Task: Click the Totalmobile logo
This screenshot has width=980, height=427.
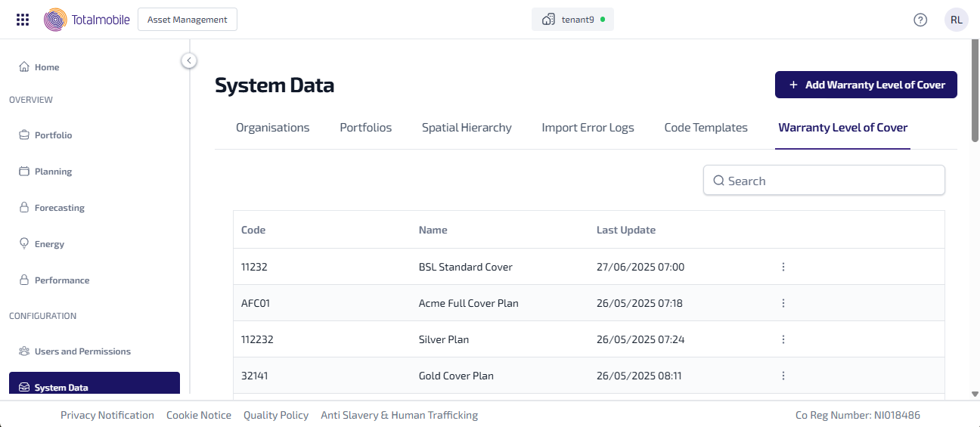Action: click(86, 20)
